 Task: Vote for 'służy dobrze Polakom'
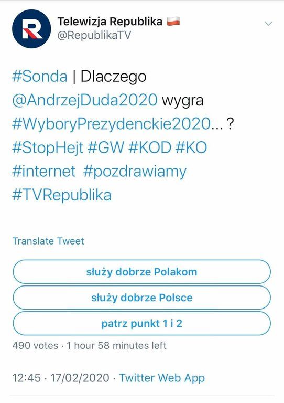tap(141, 272)
